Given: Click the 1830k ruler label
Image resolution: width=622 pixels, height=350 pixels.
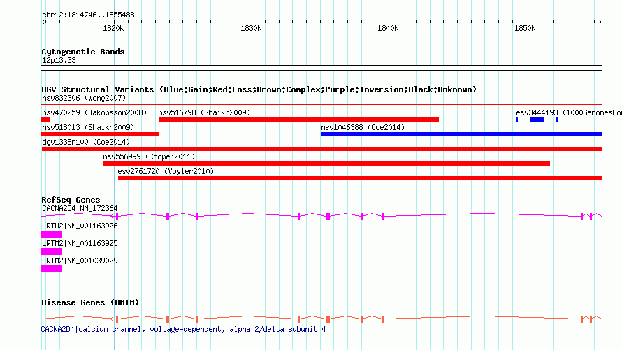Looking at the screenshot, I should pyautogui.click(x=251, y=28).
